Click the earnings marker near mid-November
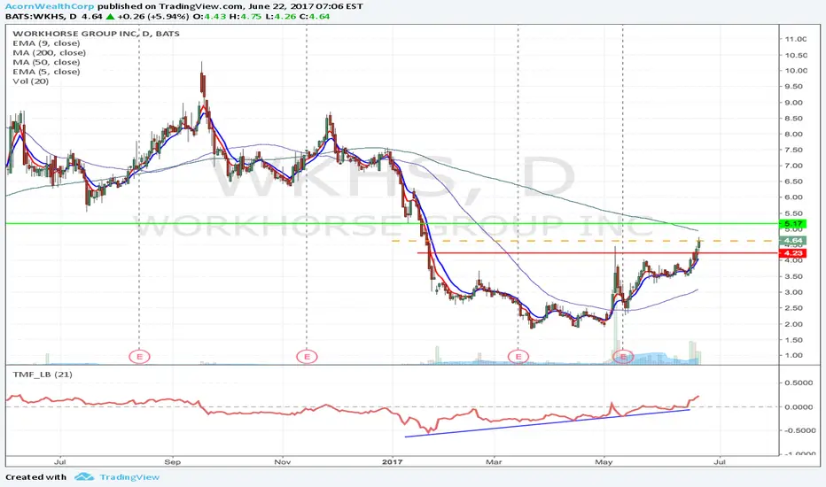826x487 pixels. point(307,357)
